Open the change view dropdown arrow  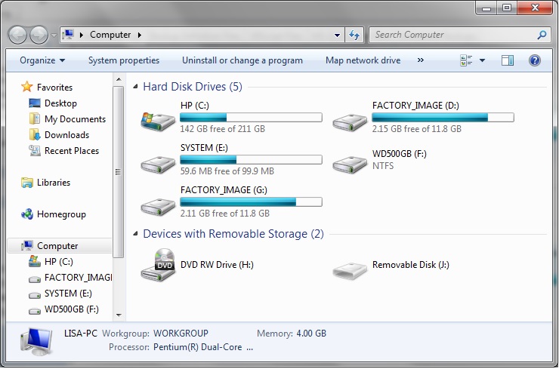[x=482, y=60]
